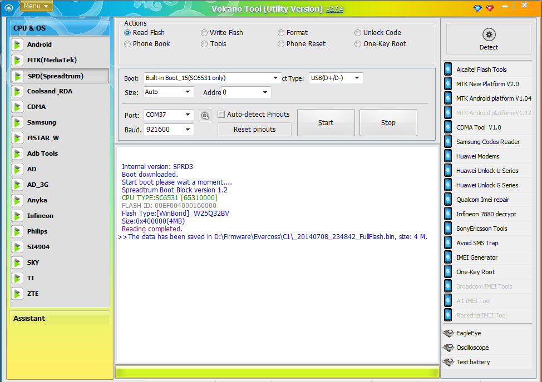Open the Size Auto dropdown
The image size is (542, 382).
[188, 92]
